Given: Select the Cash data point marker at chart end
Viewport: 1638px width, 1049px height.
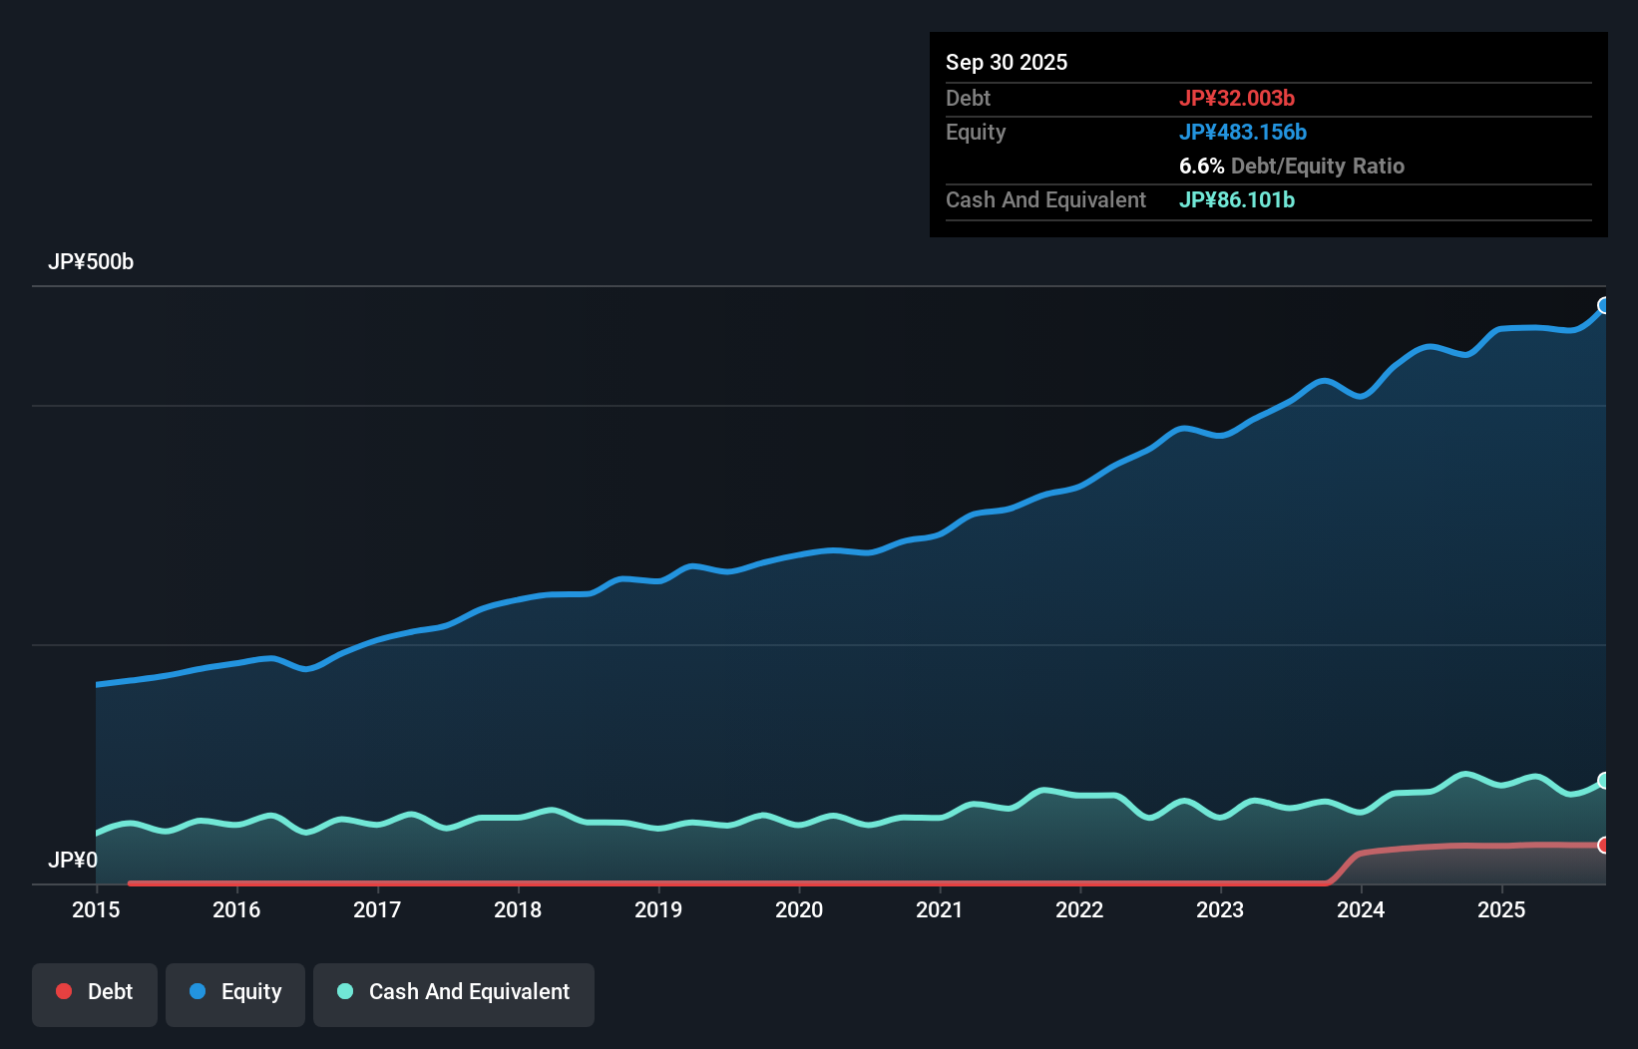Looking at the screenshot, I should click(1604, 779).
